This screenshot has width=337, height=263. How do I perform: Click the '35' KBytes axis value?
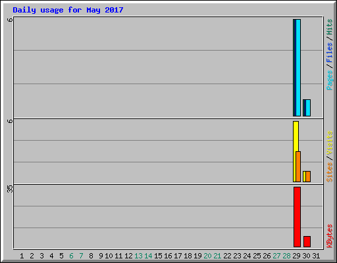click(10, 189)
